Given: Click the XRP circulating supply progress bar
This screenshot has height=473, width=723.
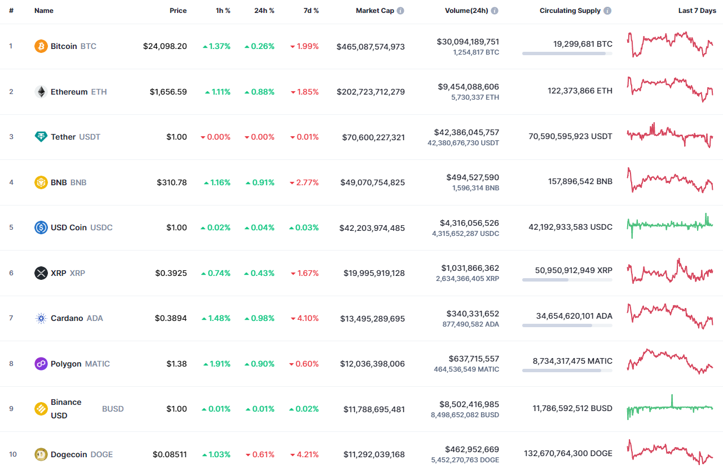Looking at the screenshot, I should [567, 280].
